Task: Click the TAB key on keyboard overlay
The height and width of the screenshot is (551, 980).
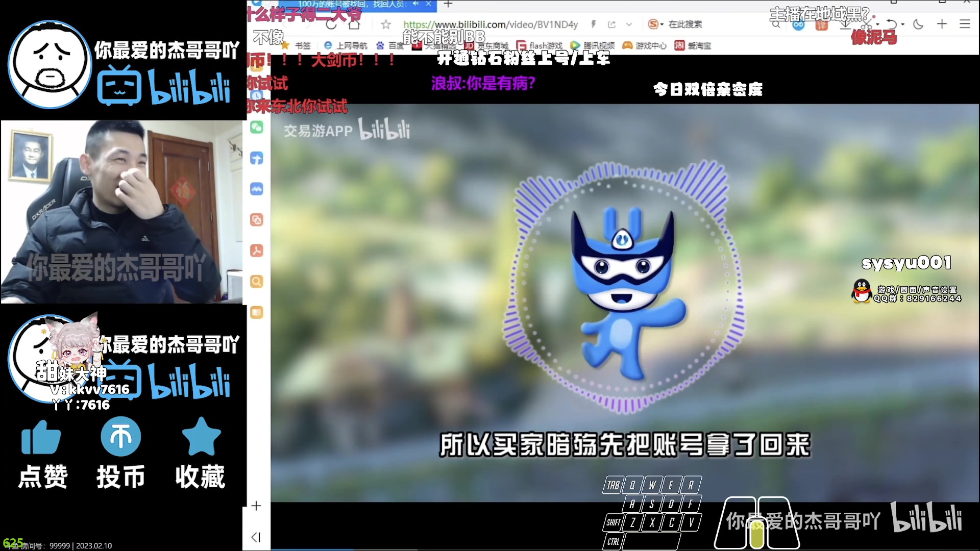Action: (613, 485)
